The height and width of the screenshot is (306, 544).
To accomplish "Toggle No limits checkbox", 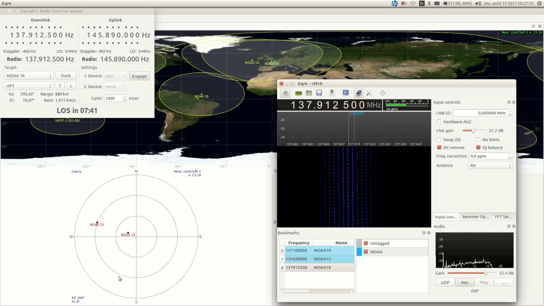I will tap(478, 139).
